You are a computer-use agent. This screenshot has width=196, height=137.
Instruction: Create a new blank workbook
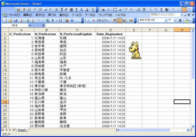click(x=5, y=21)
